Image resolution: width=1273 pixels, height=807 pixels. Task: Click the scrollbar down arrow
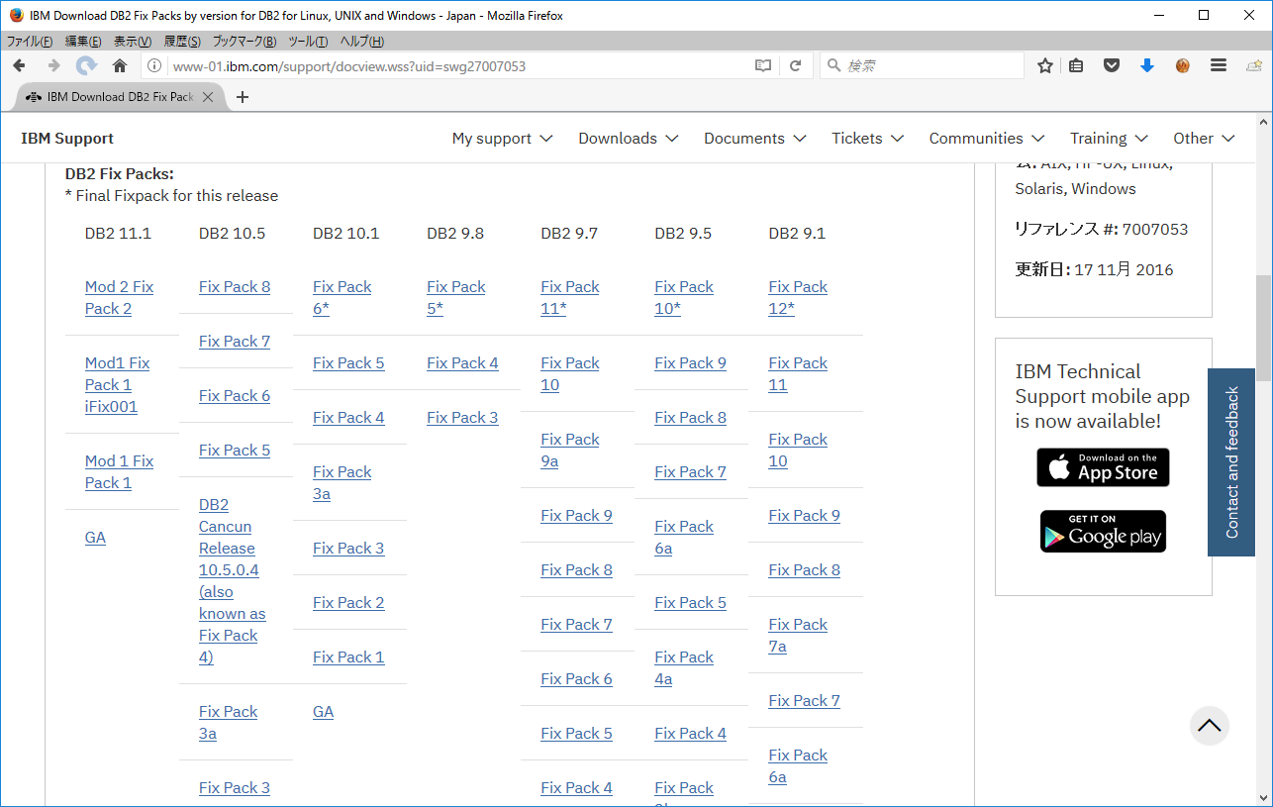pyautogui.click(x=1264, y=797)
